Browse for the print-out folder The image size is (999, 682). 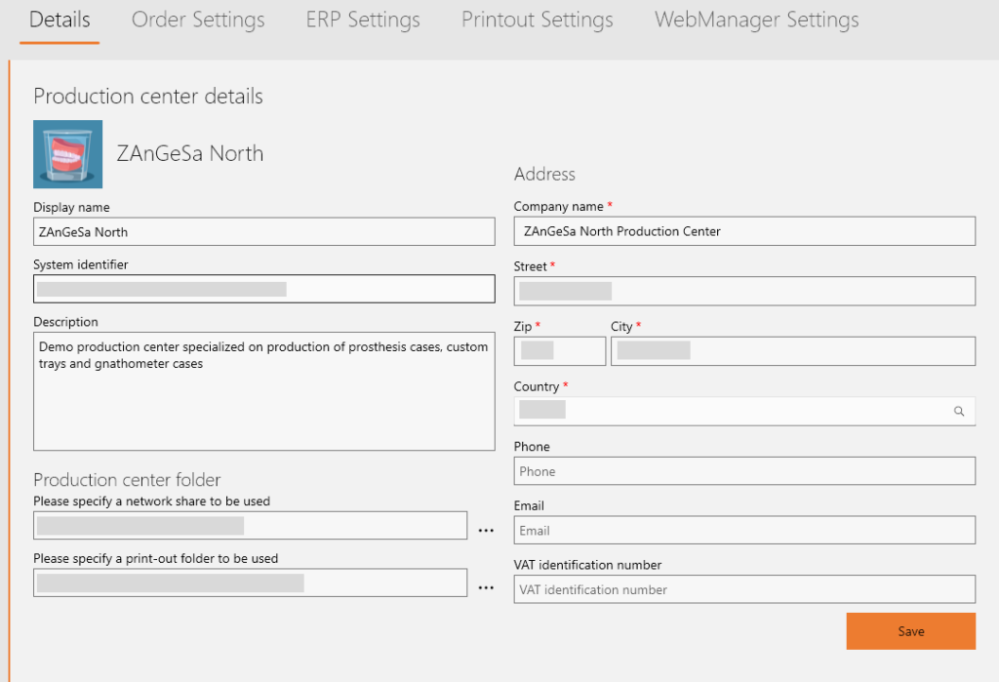[486, 587]
